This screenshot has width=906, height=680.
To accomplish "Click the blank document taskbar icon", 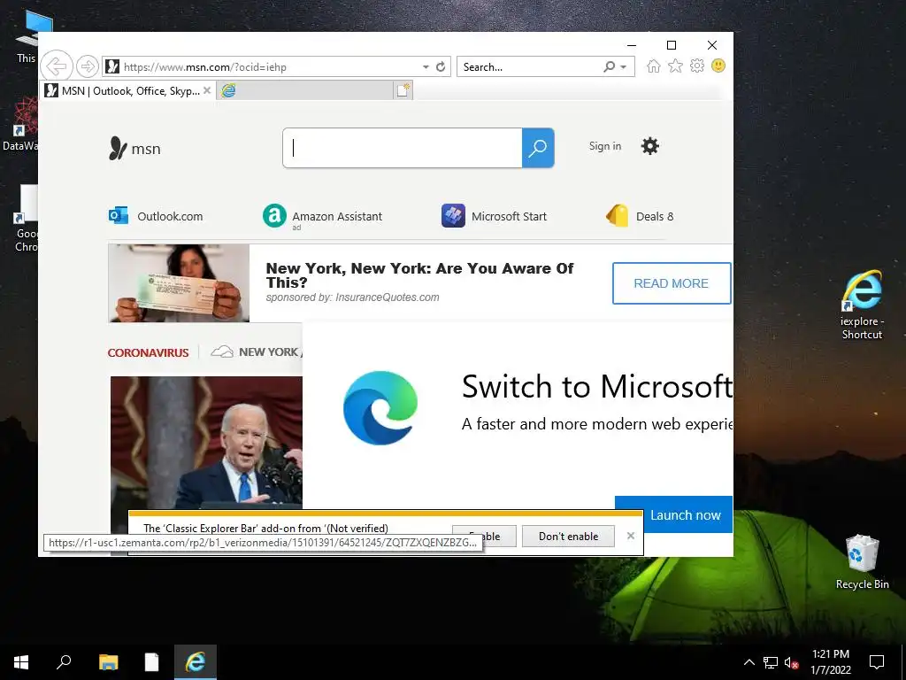I will [151, 662].
